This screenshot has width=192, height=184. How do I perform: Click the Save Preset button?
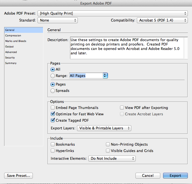pyautogui.click(x=18, y=175)
